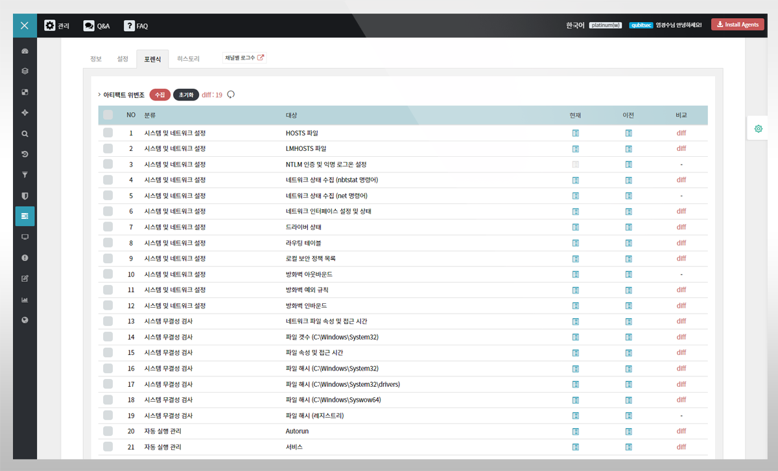Viewport: 778px width, 471px height.
Task: Click the refresh icon next to diff: 19
Action: pos(231,95)
